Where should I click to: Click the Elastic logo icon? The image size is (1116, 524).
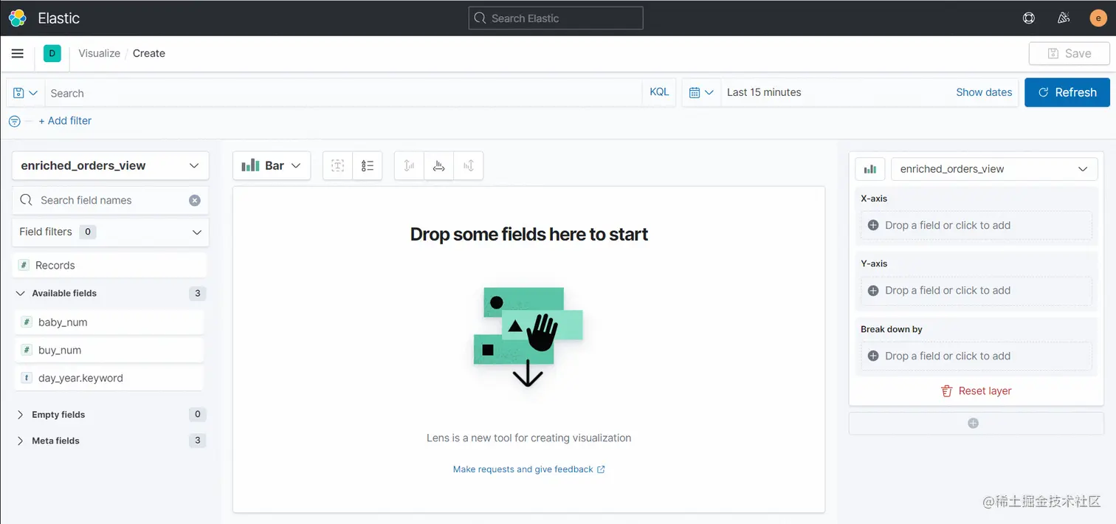pyautogui.click(x=17, y=18)
